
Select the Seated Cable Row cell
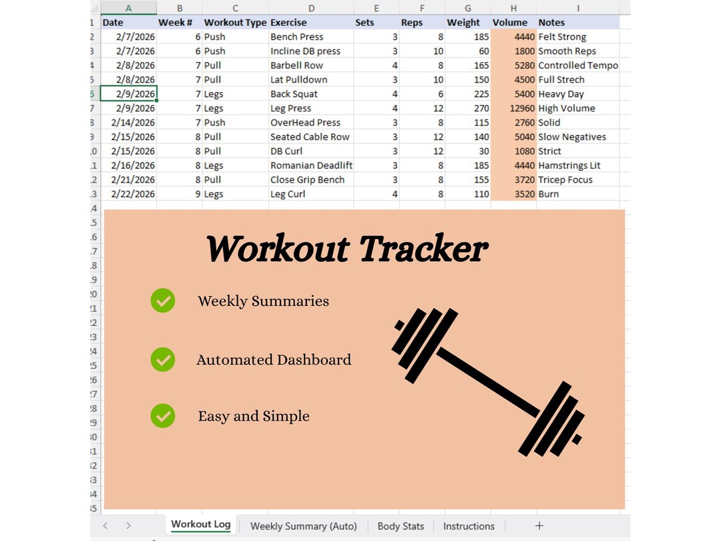(311, 137)
